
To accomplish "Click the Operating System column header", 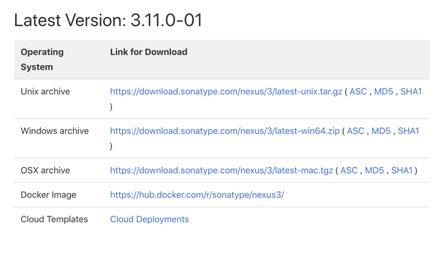I will [42, 60].
